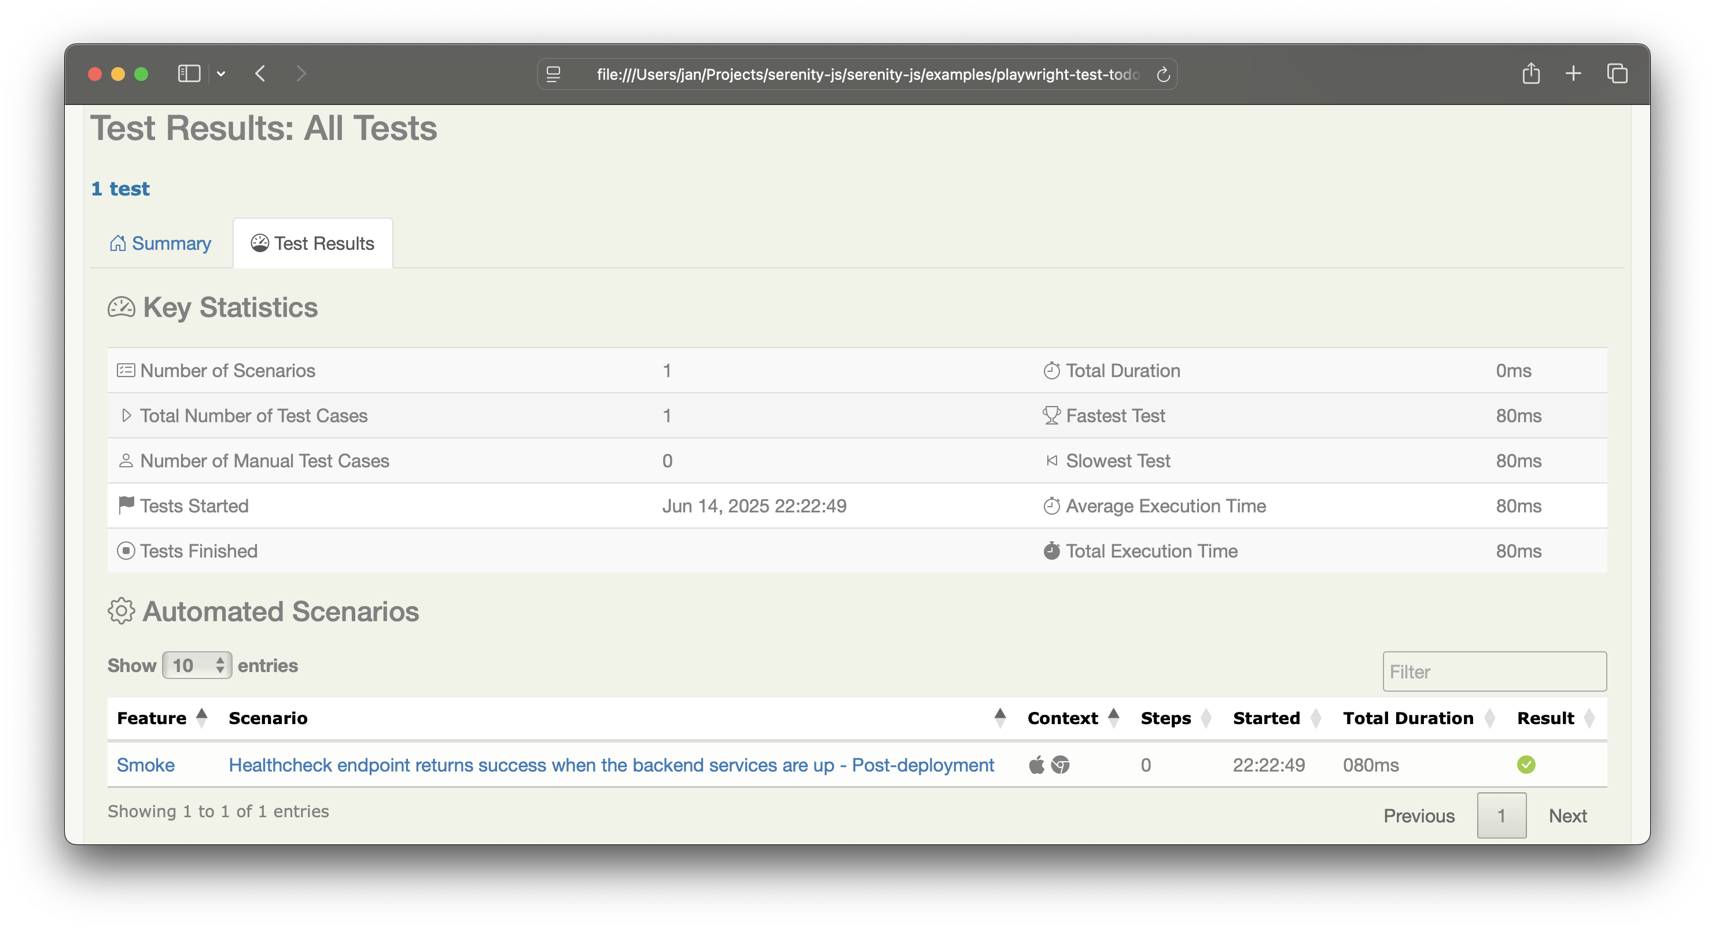Click the Key Statistics dashboard icon

(121, 307)
